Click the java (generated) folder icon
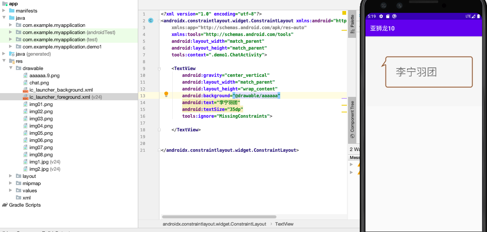The height and width of the screenshot is (232, 487). tap(11, 54)
